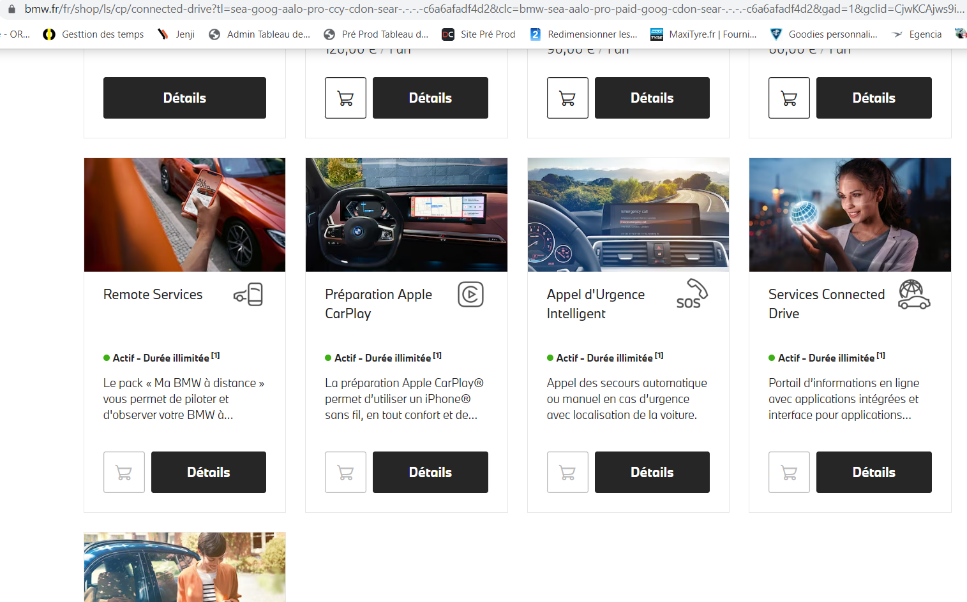The width and height of the screenshot is (967, 602).
Task: Open the Préparation Apple CarPlay card image
Action: point(407,215)
